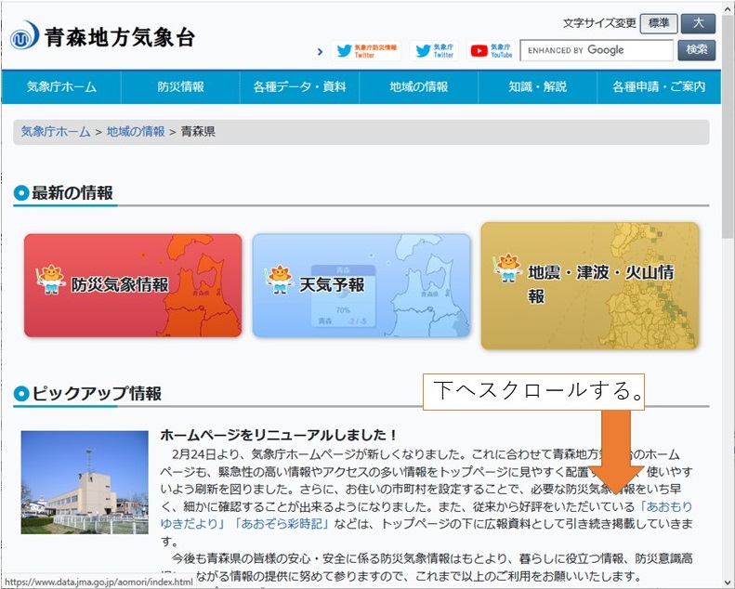The height and width of the screenshot is (589, 735).
Task: Open the 気象庁 YouTube channel link
Action: coord(491,50)
